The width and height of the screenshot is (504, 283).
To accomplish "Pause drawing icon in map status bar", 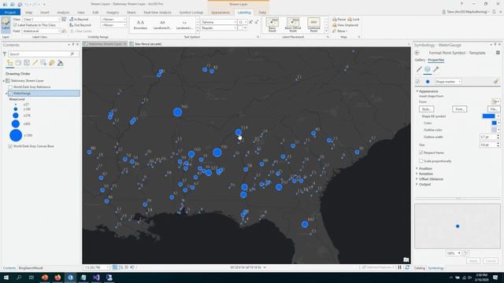I will point(400,267).
